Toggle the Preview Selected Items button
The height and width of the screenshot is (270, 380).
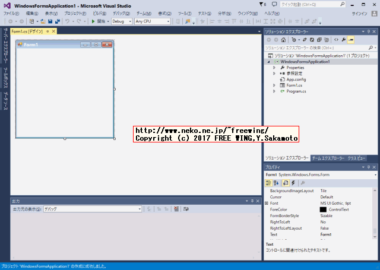tap(351, 40)
